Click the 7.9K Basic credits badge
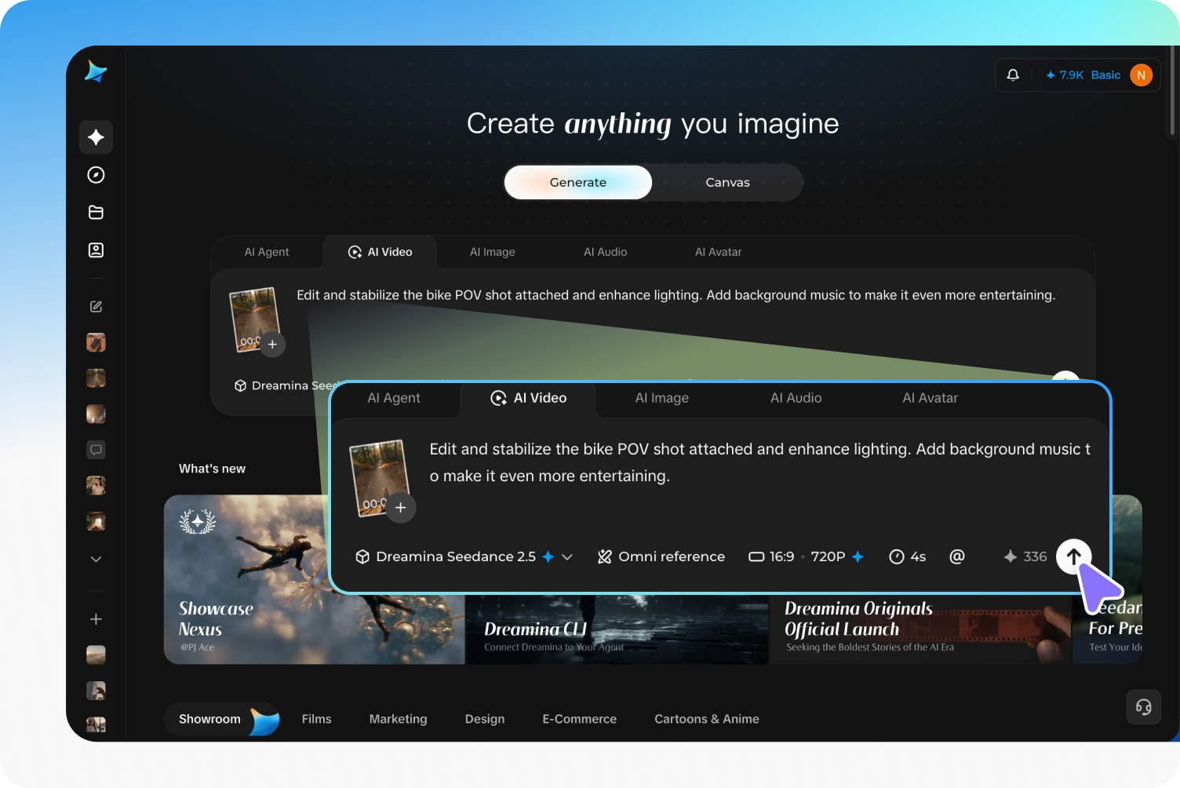 1083,75
